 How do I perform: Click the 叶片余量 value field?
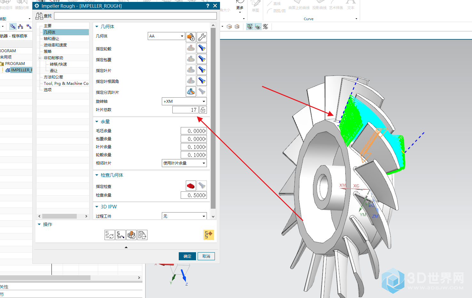194,147
